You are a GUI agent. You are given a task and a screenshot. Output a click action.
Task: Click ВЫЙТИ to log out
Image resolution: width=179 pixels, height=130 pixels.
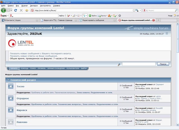(x=84, y=68)
